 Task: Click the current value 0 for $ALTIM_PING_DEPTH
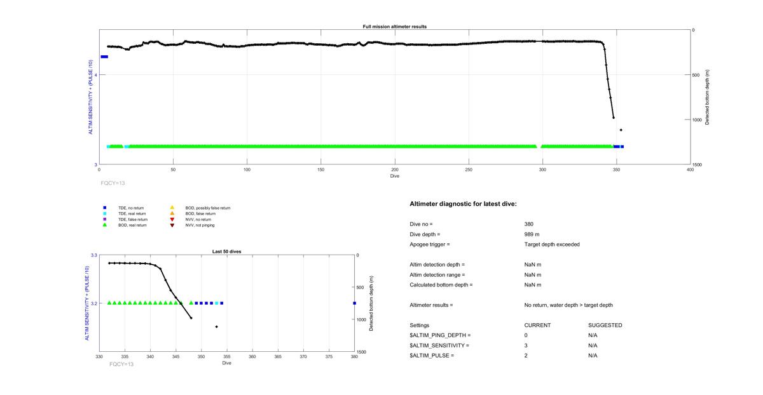click(526, 335)
